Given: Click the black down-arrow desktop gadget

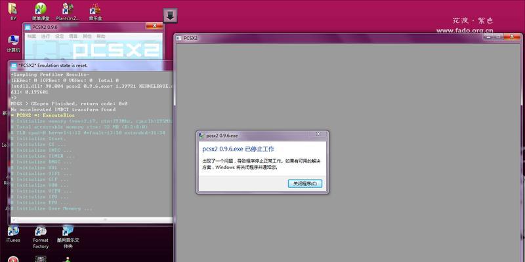Looking at the screenshot, I should click(171, 16).
